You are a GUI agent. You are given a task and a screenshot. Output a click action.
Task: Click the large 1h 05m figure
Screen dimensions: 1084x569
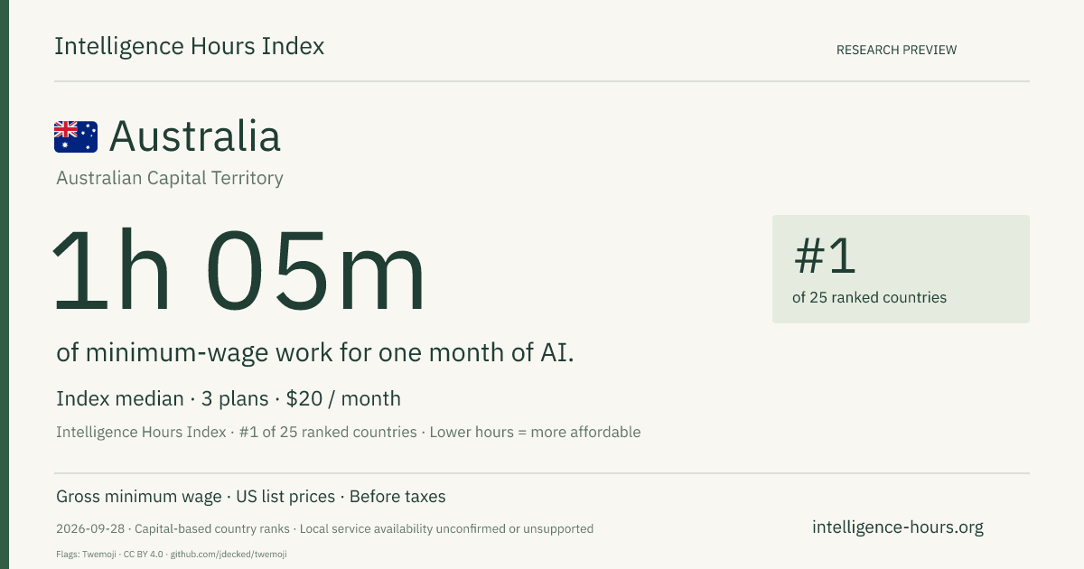238,270
